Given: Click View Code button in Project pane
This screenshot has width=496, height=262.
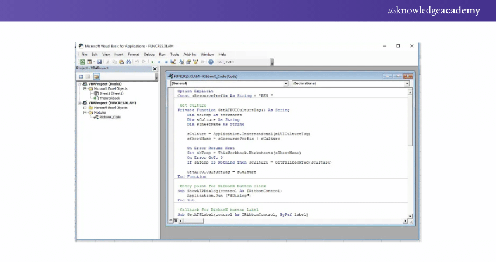Looking at the screenshot, I should 81,76.
